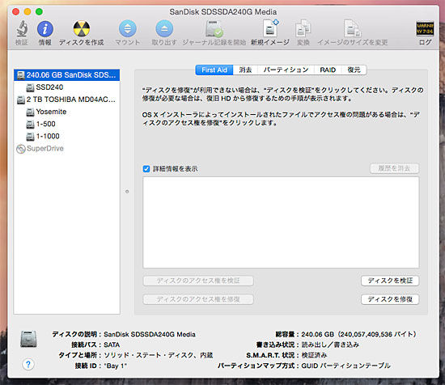Click the イメージのサイズを変更 toolbar icon
The width and height of the screenshot is (445, 385).
352,28
